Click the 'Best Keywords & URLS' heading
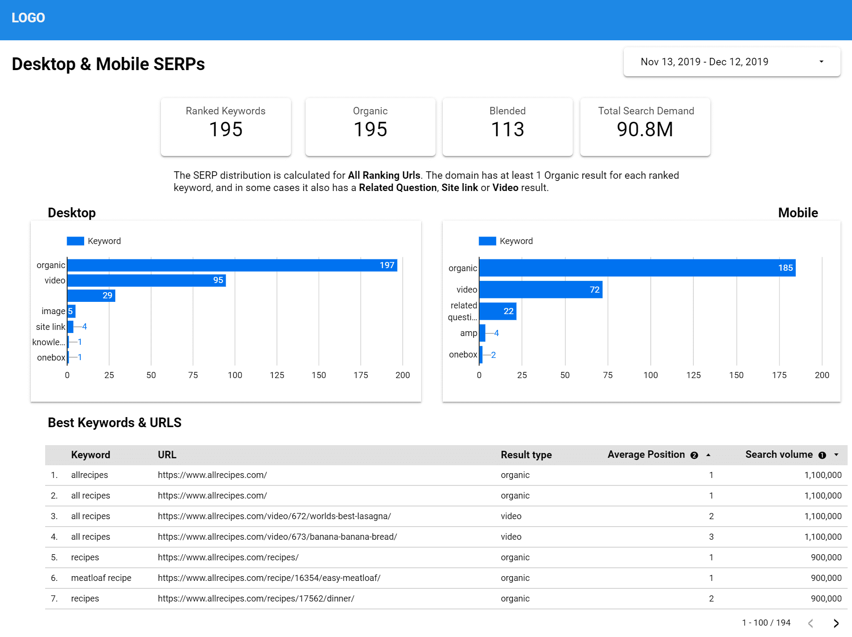The image size is (852, 637). [x=114, y=422]
